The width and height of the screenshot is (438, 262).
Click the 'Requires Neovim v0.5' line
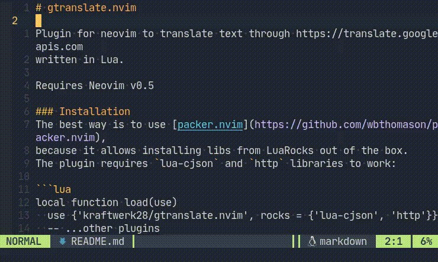coord(95,86)
